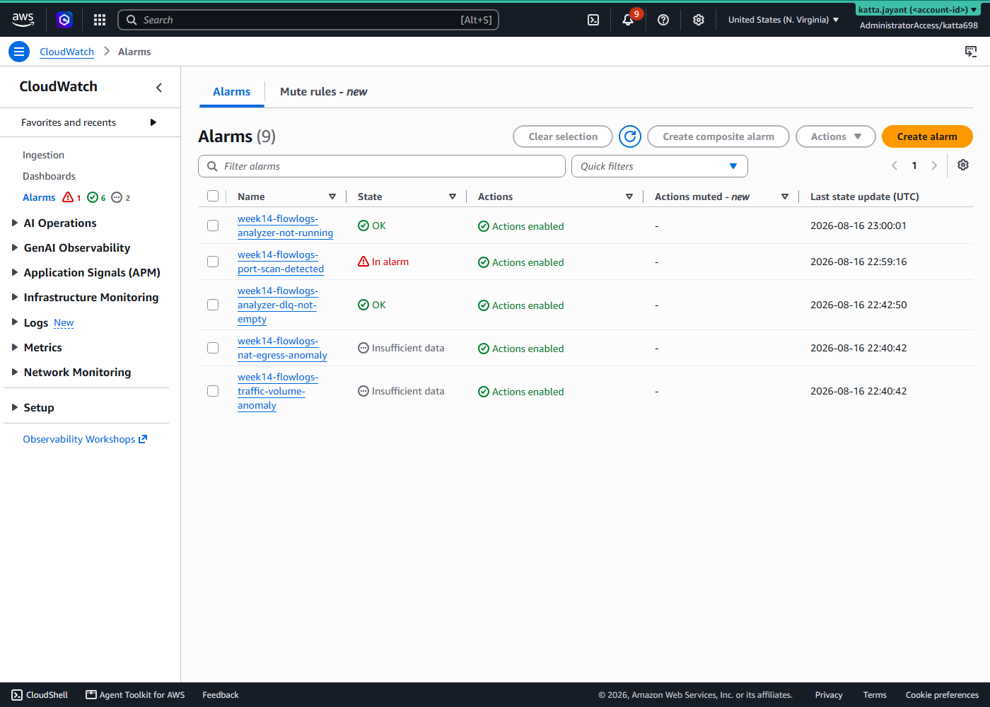Viewport: 990px width, 707px height.
Task: Open the CloudWatch breadcrumb link
Action: [66, 52]
